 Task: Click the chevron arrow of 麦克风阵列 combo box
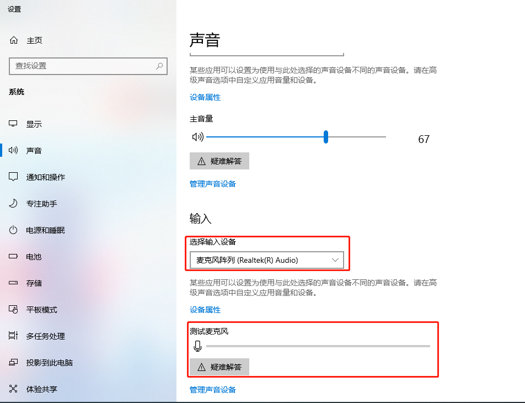click(x=335, y=260)
